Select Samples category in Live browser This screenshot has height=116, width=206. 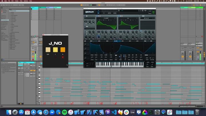tap(5, 29)
